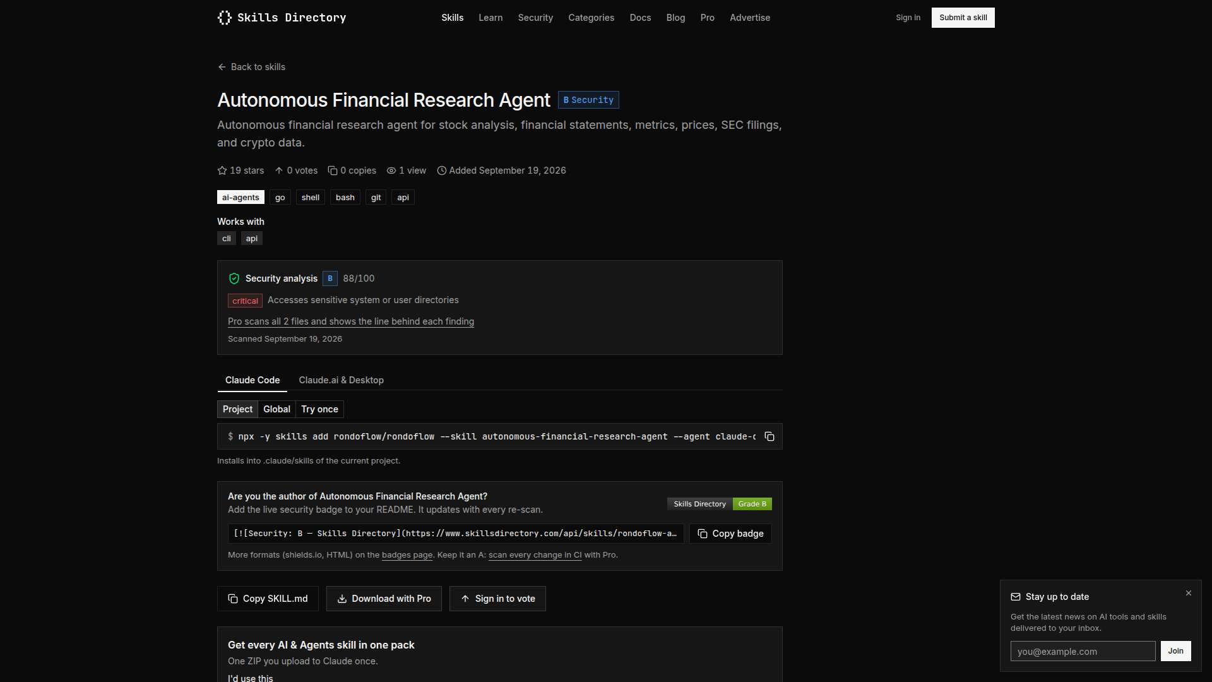The height and width of the screenshot is (682, 1212).
Task: Click the ai-agents tag
Action: point(241,197)
